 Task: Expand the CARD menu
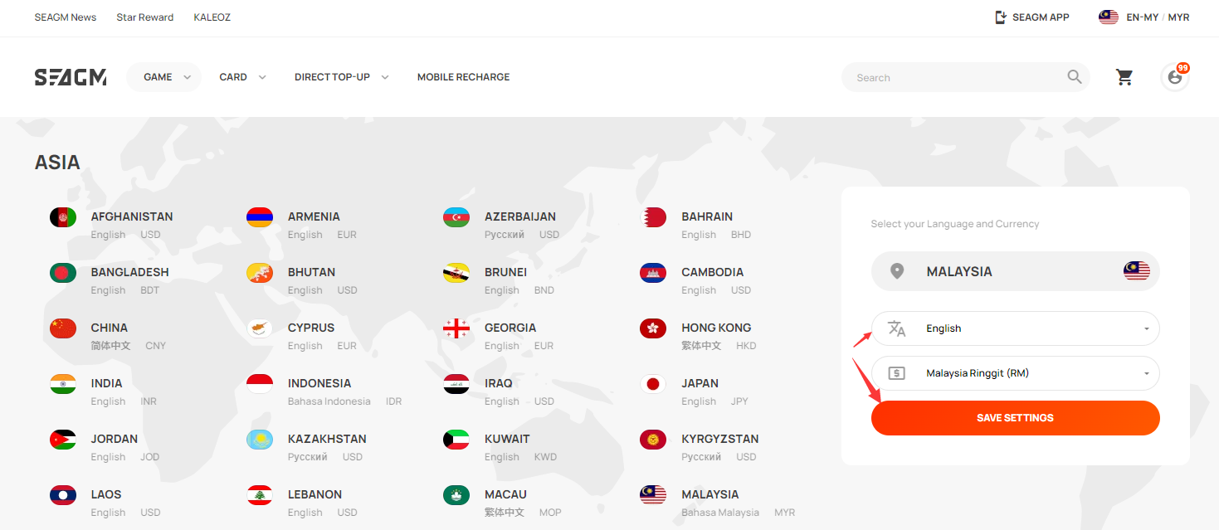click(x=242, y=77)
